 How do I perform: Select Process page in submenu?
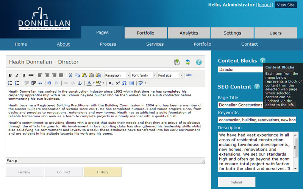pos(108,44)
